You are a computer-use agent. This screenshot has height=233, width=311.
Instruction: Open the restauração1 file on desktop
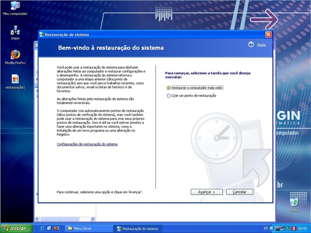[15, 82]
